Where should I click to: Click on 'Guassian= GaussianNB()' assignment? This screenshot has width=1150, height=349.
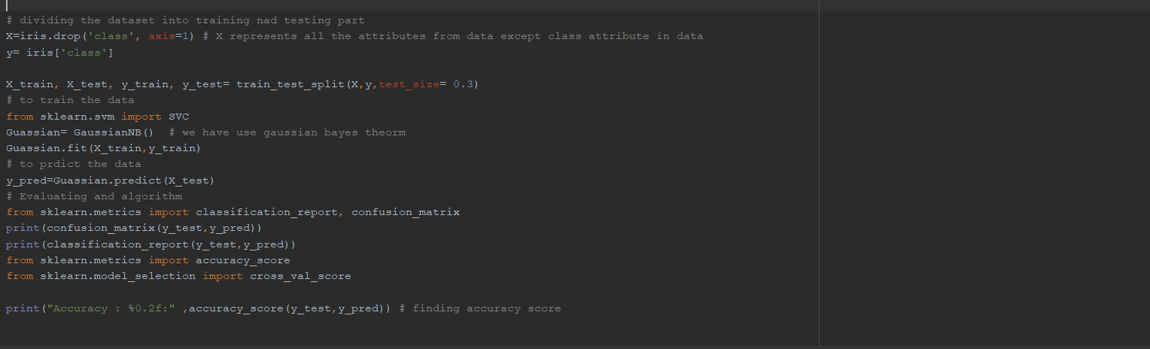click(80, 132)
